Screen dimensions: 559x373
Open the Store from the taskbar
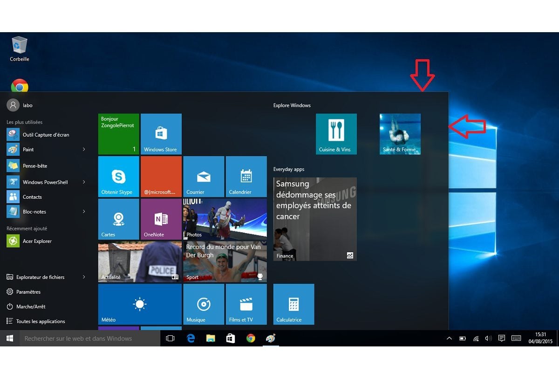click(x=231, y=338)
